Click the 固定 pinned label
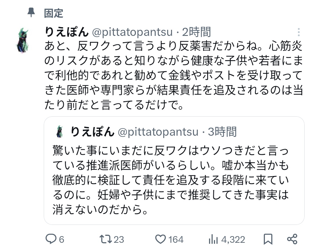The image size is (313, 250). coord(54,13)
